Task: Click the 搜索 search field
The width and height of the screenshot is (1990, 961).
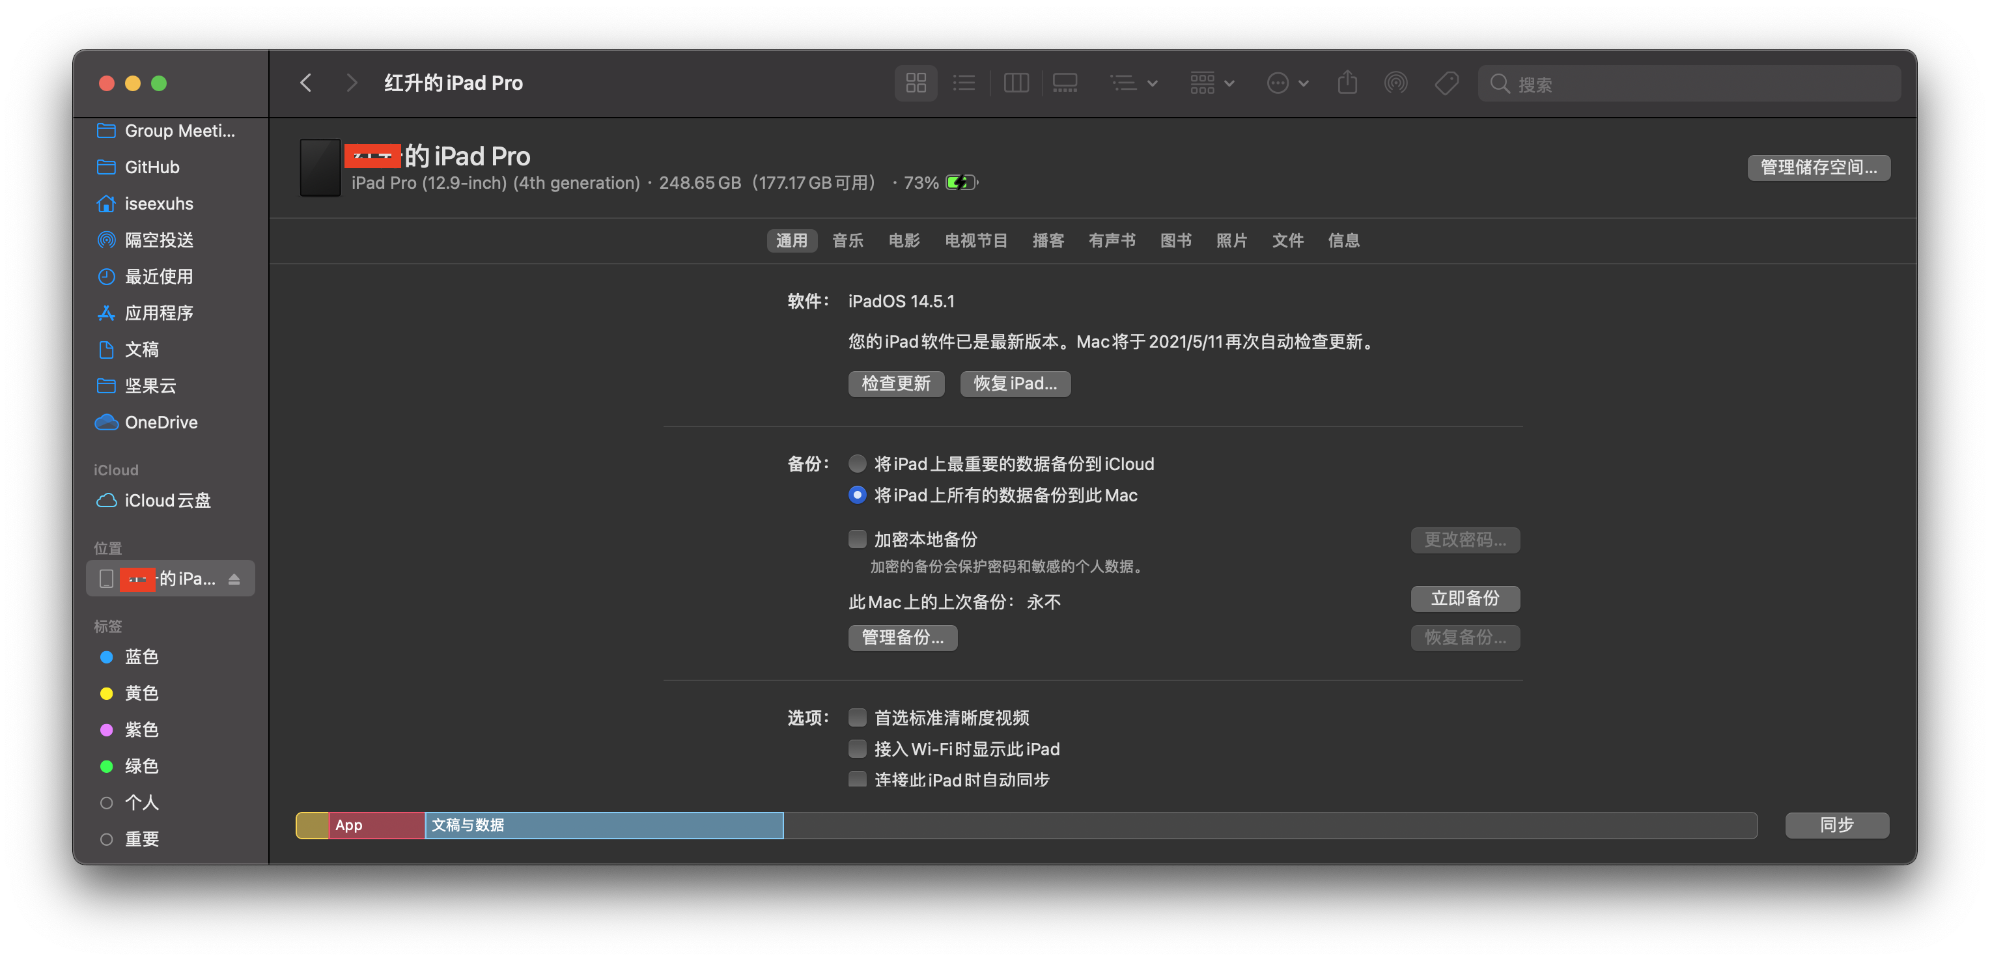Action: pyautogui.click(x=1689, y=83)
